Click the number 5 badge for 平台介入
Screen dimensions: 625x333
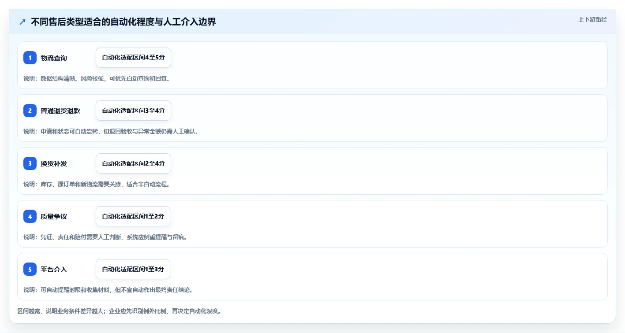(30, 269)
